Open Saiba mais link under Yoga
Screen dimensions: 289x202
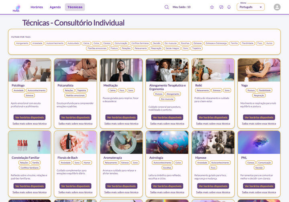pos(259,123)
